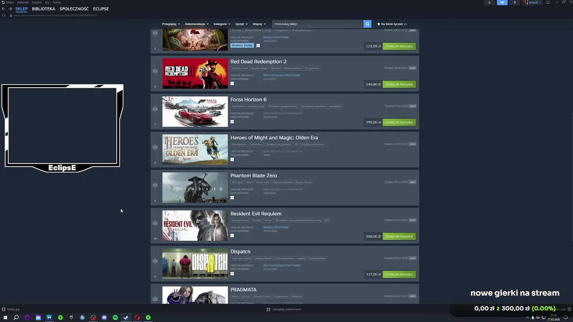
Task: Grab the reorder handle for Forza Horizon 6
Action: click(155, 109)
